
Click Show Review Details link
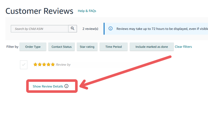[48, 86]
